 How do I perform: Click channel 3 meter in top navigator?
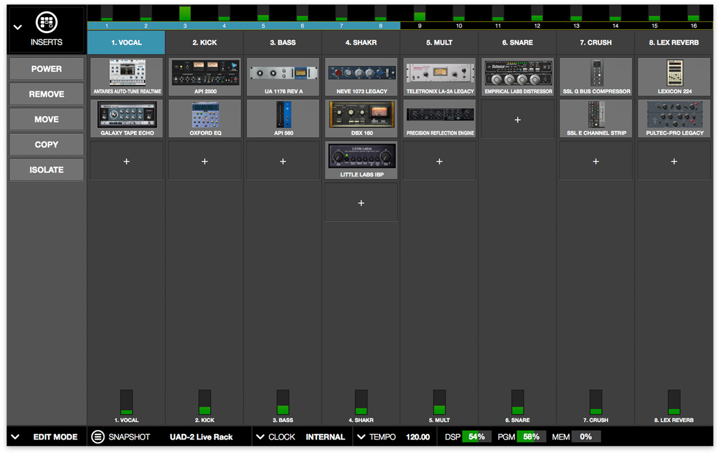pyautogui.click(x=185, y=14)
